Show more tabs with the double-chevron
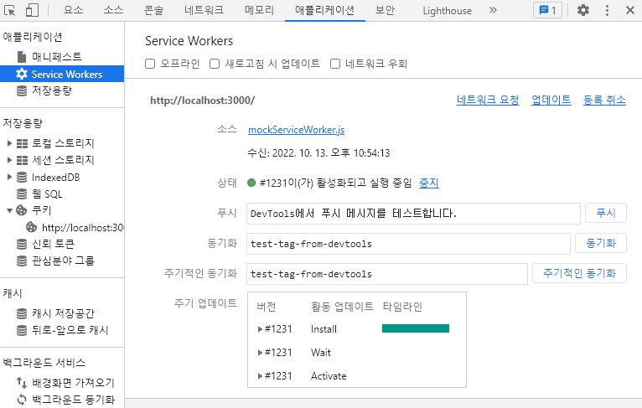This screenshot has width=642, height=408. [x=493, y=10]
